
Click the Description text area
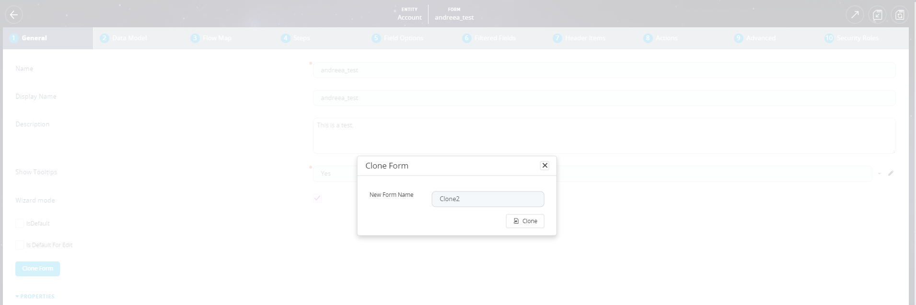[603, 136]
